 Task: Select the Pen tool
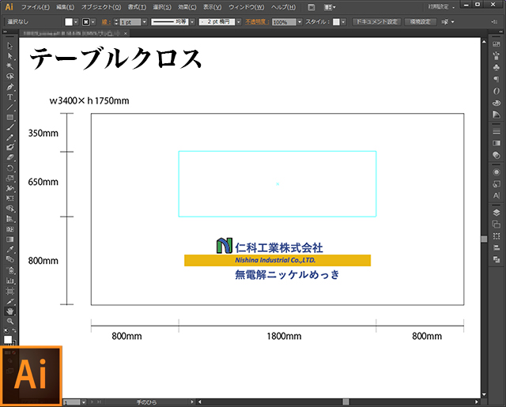[x=10, y=87]
